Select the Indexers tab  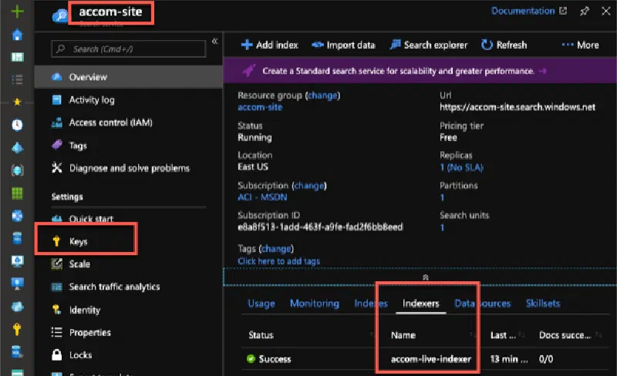tap(420, 304)
